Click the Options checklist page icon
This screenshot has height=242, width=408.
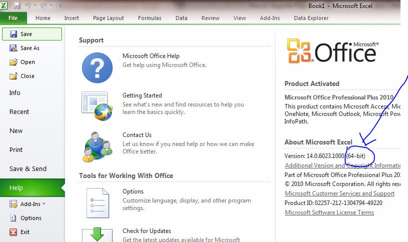coord(97,203)
